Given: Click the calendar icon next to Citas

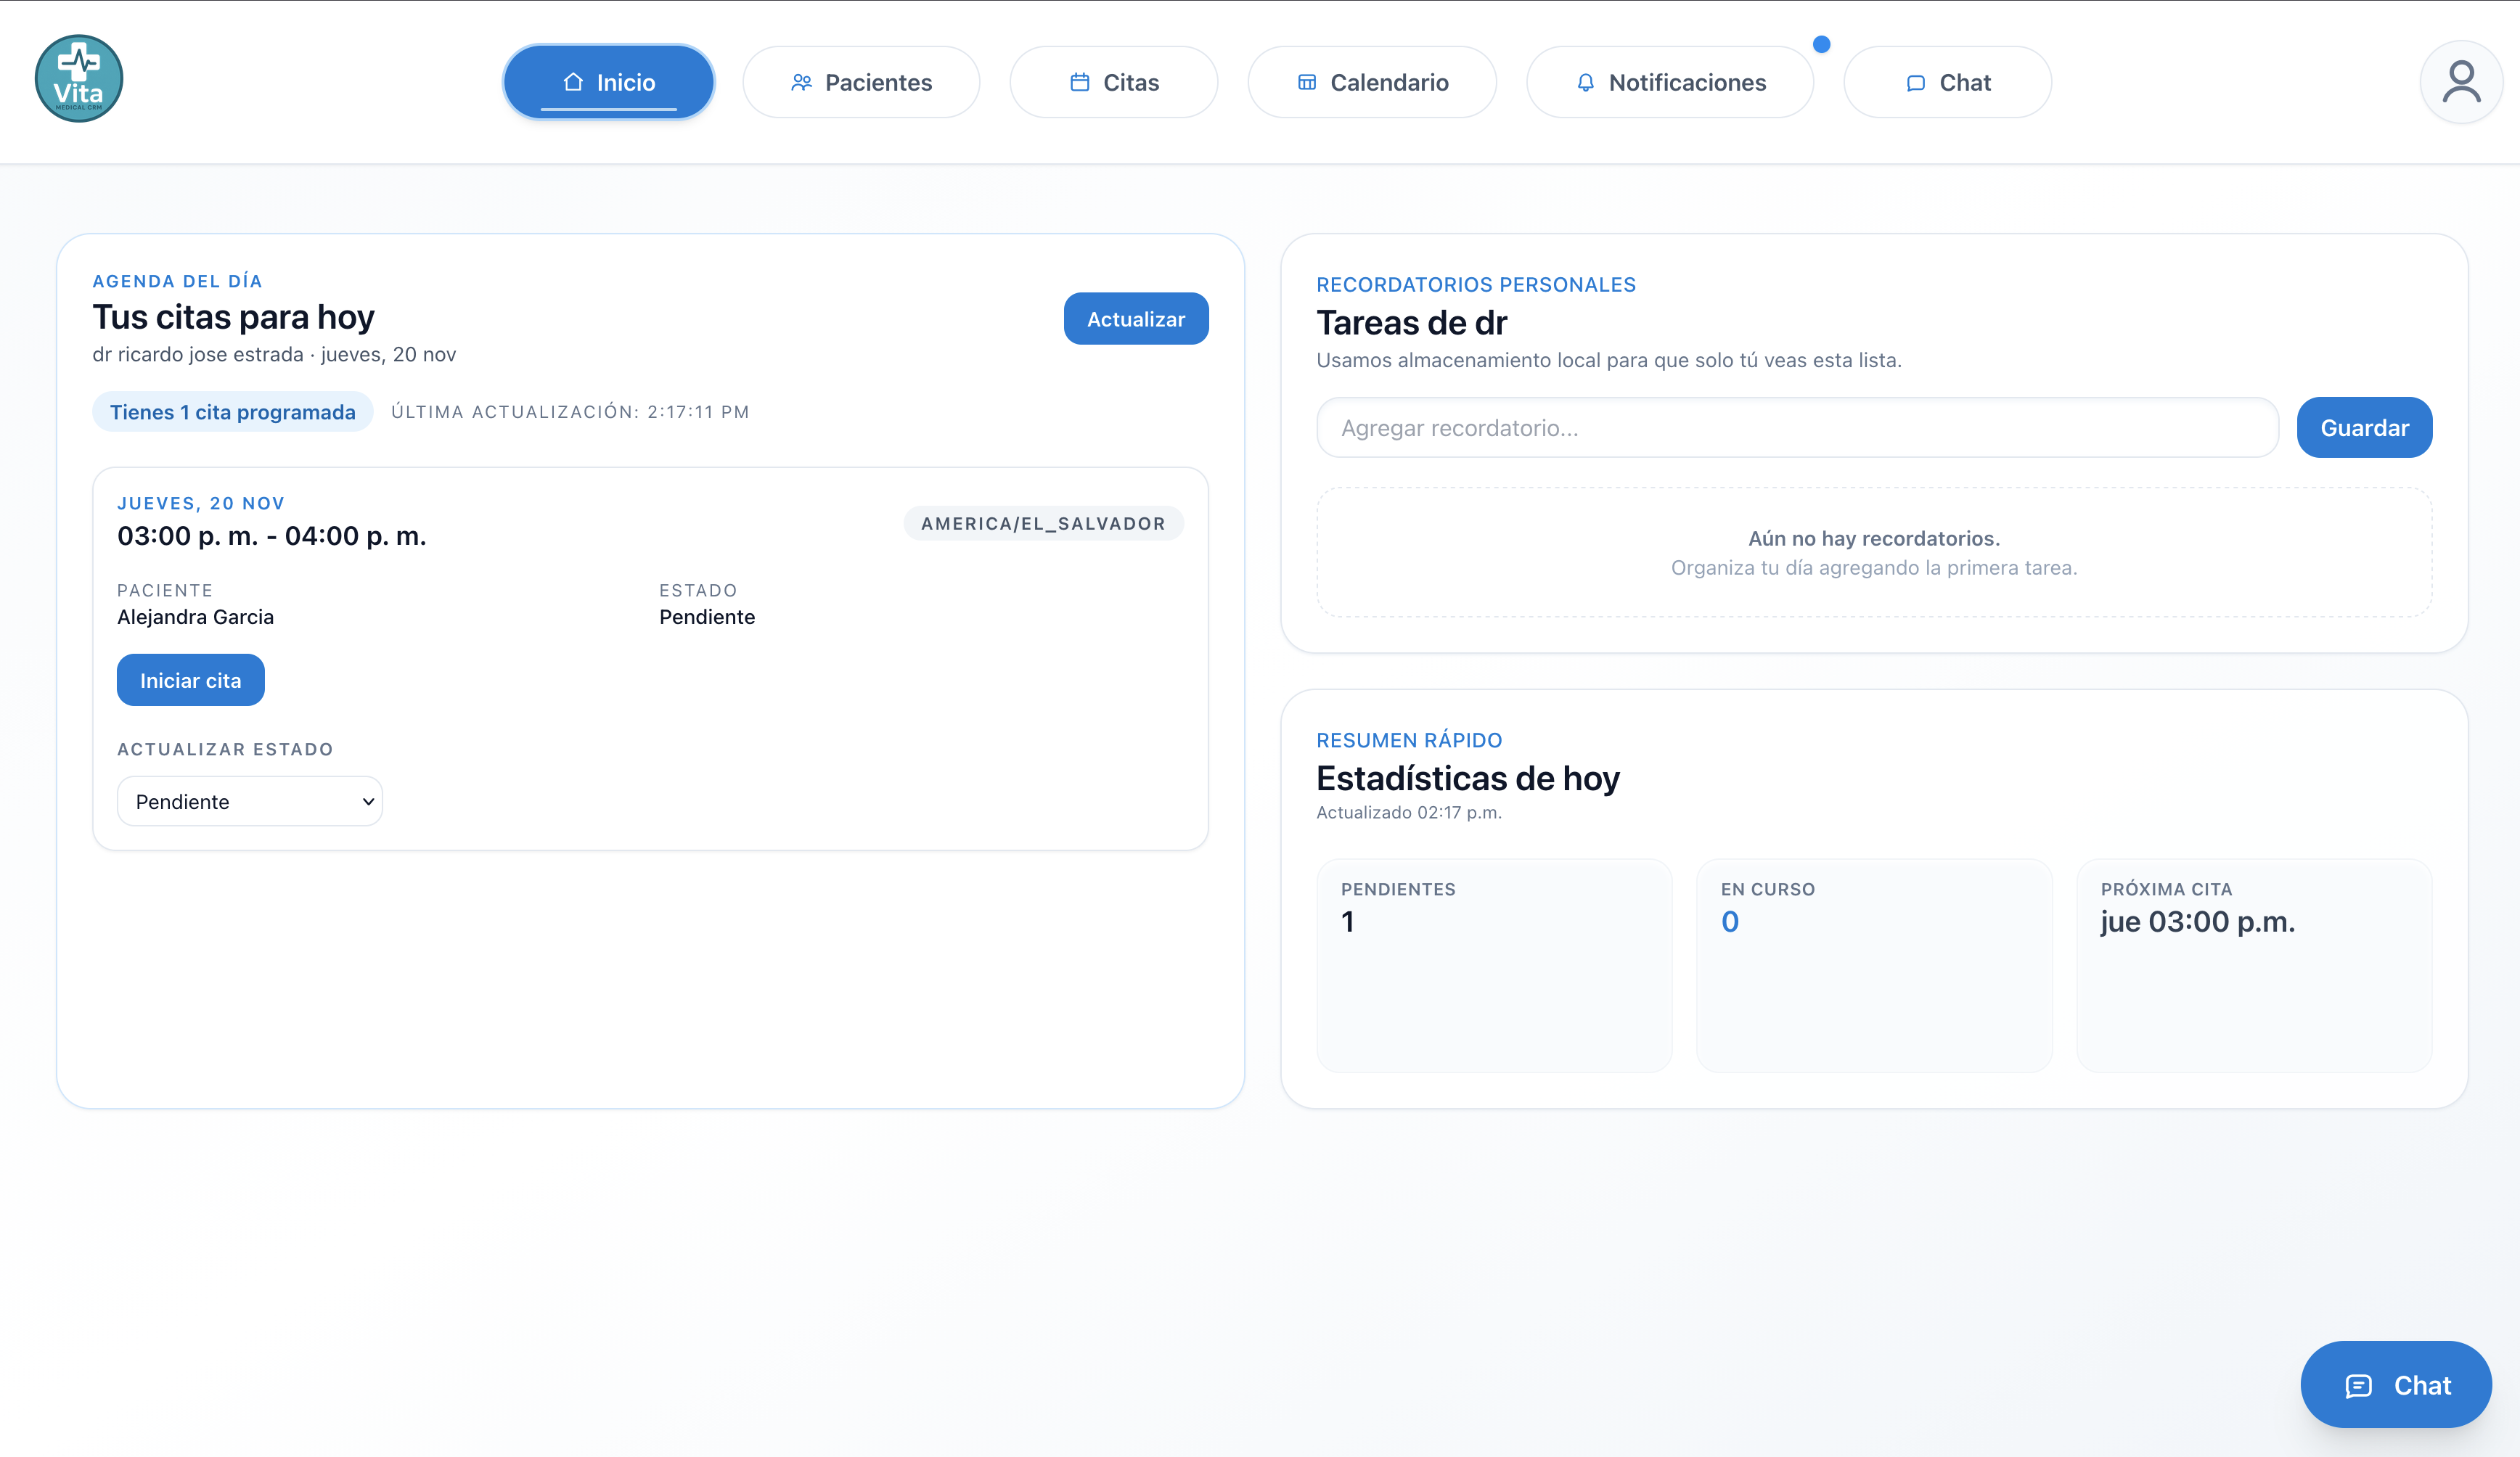Looking at the screenshot, I should (1079, 82).
